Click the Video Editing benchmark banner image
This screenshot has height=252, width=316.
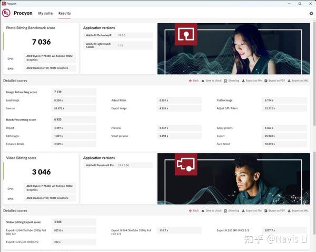[x=233, y=179]
